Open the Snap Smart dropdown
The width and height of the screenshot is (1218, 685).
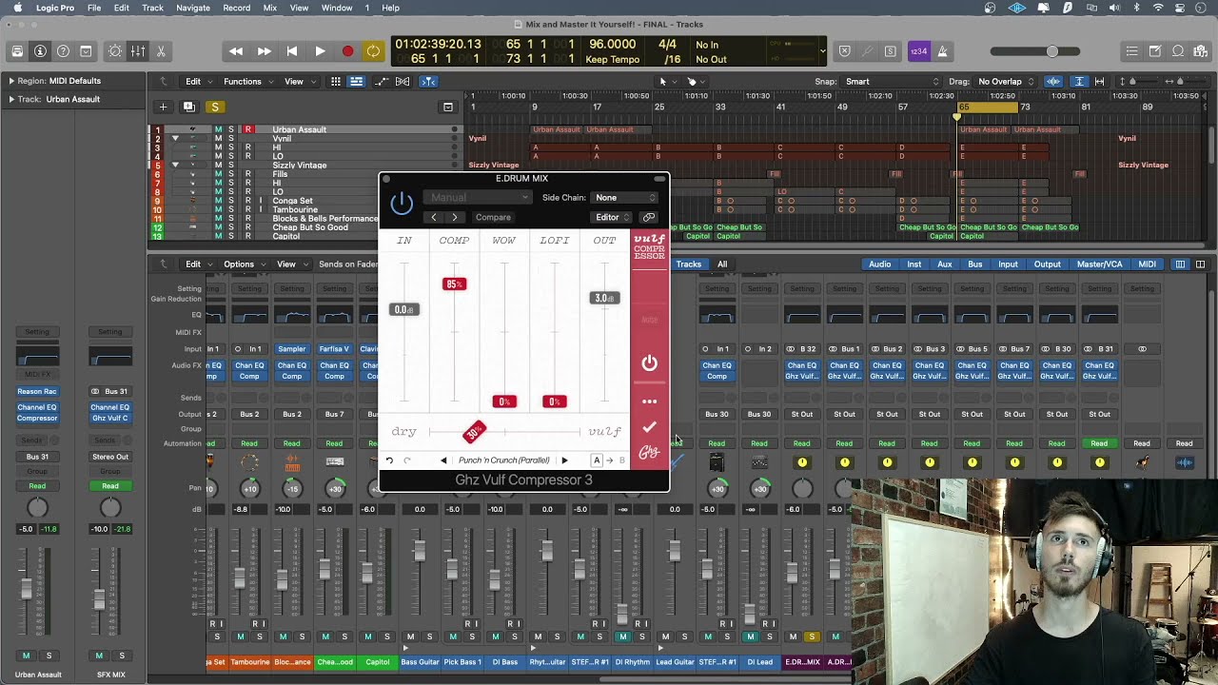(x=892, y=82)
